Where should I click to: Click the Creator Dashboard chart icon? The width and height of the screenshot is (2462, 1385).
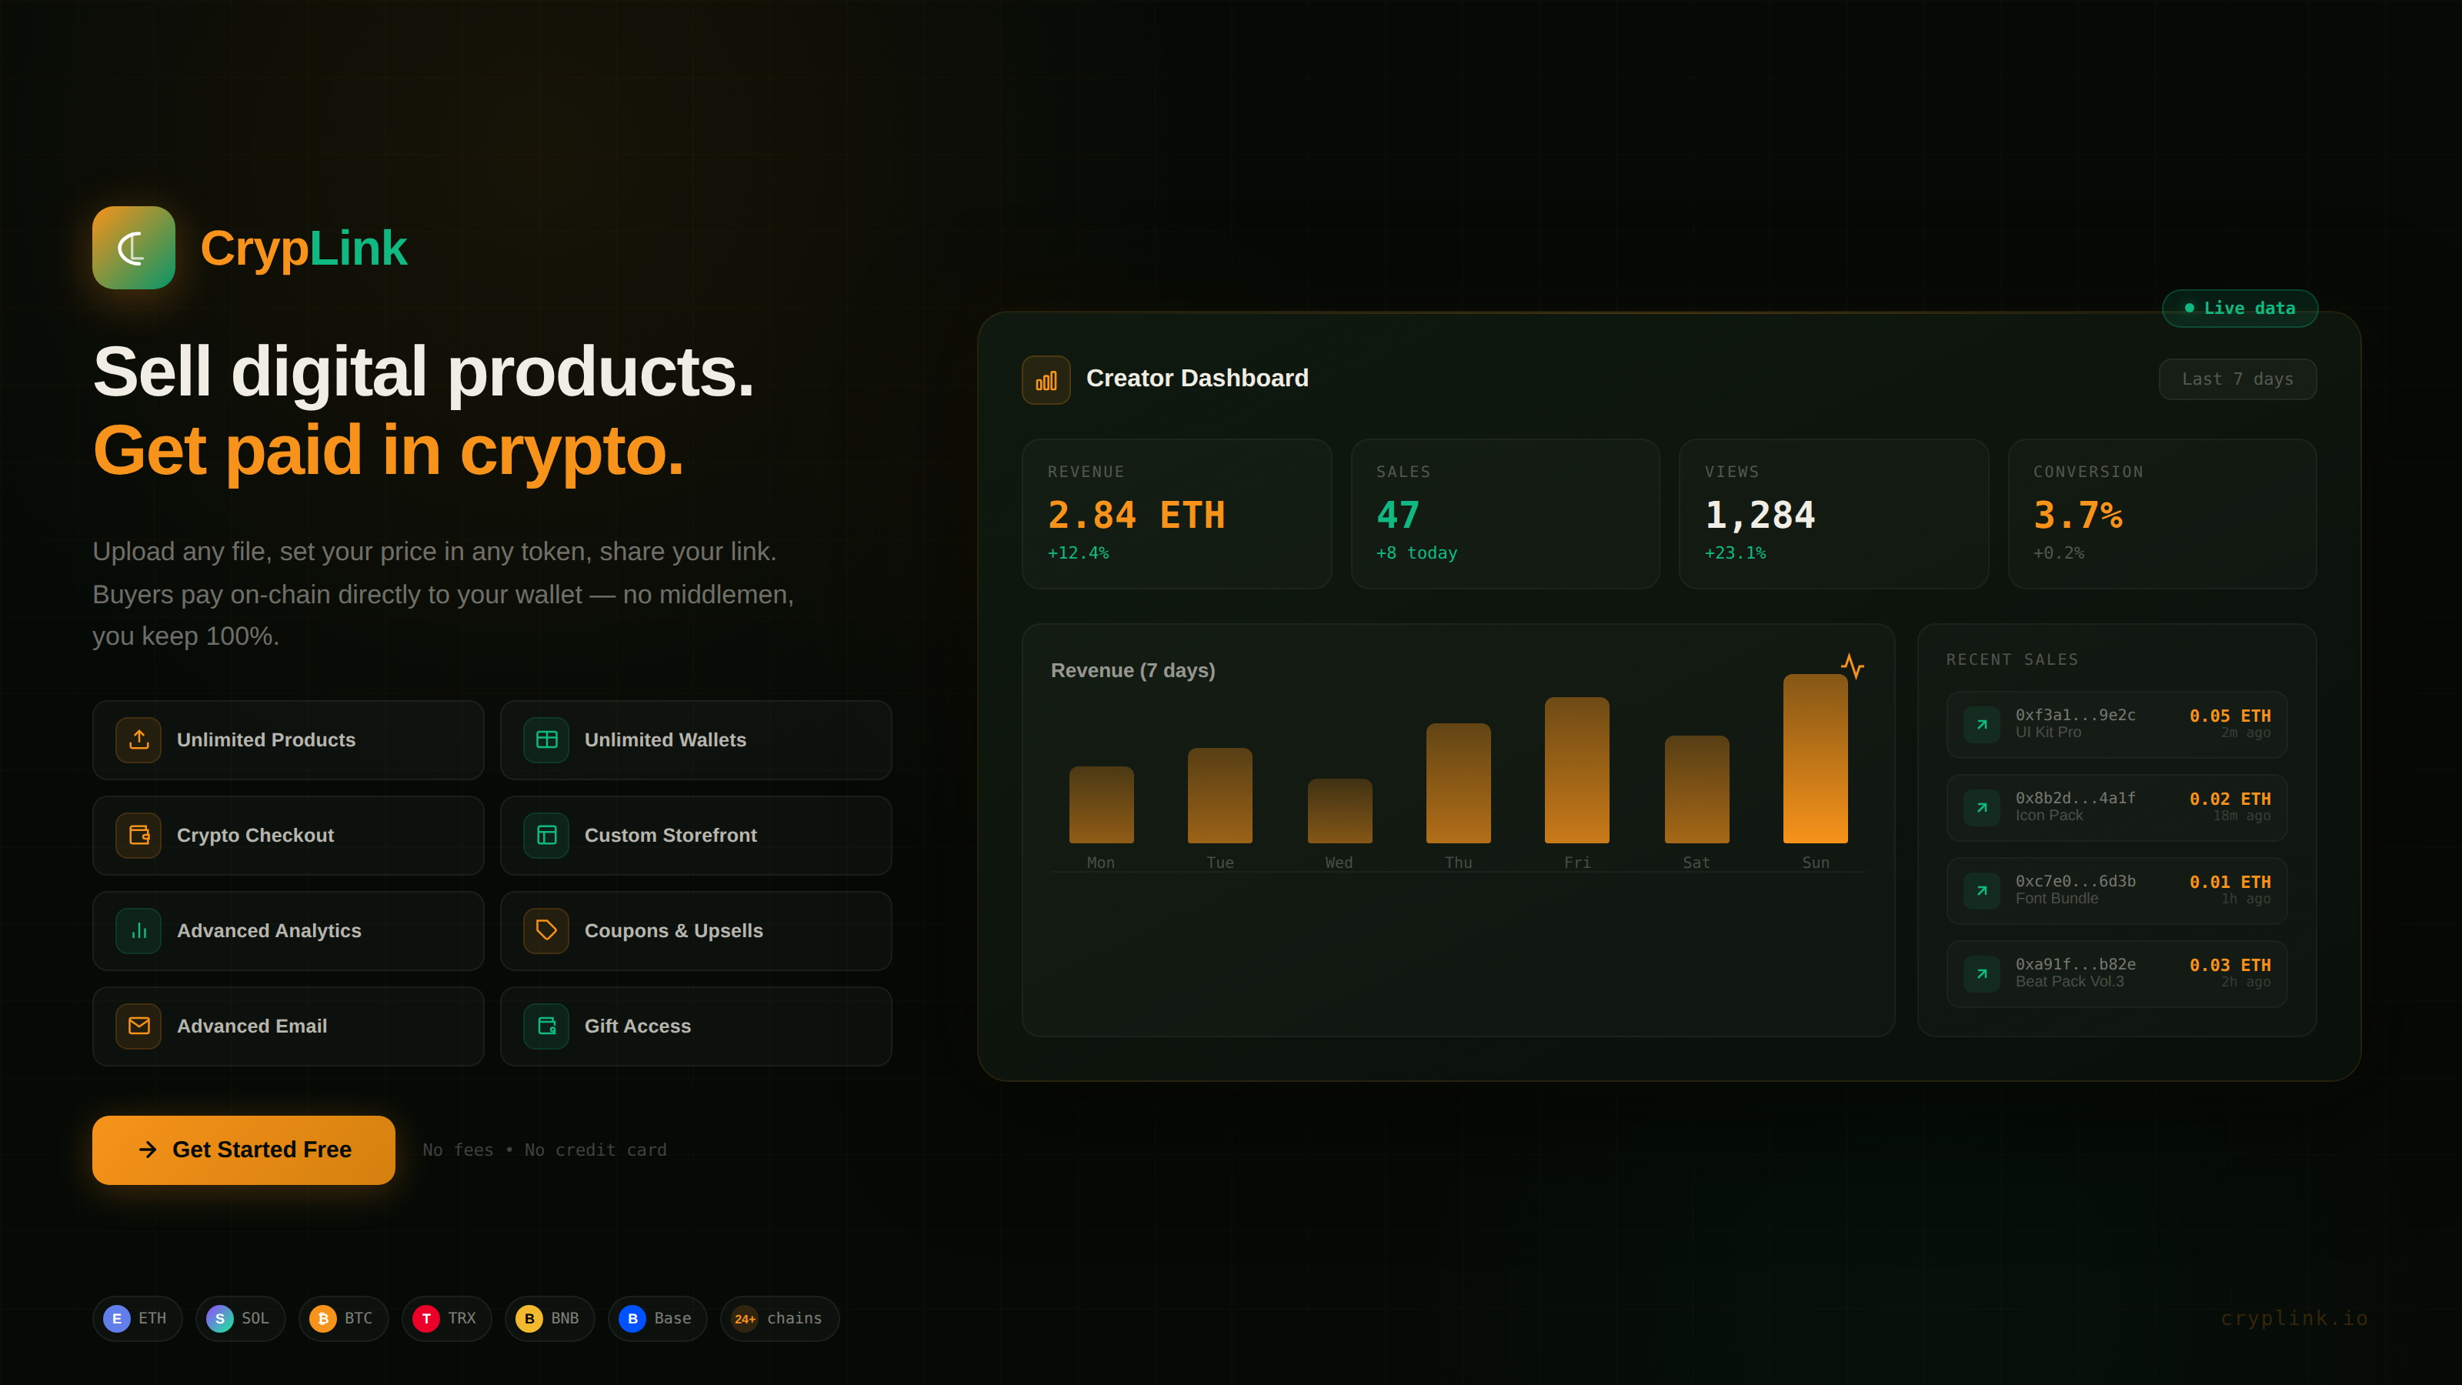click(1046, 380)
